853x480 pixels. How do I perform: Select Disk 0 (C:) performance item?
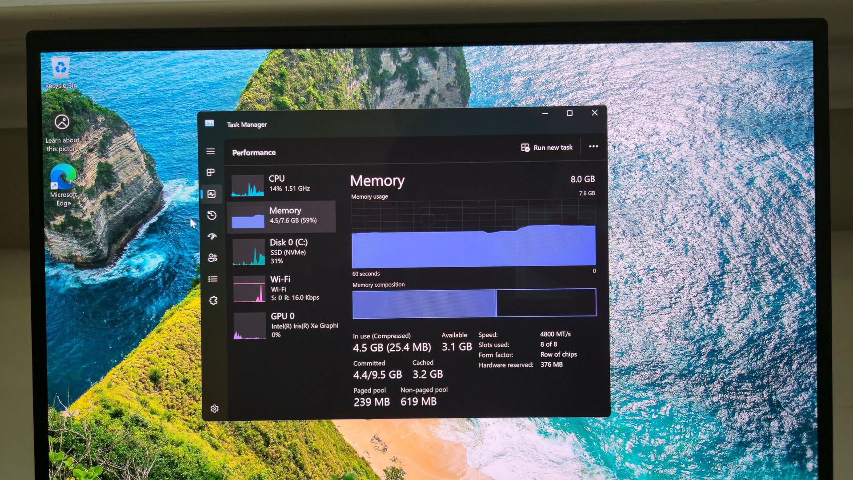tap(284, 252)
